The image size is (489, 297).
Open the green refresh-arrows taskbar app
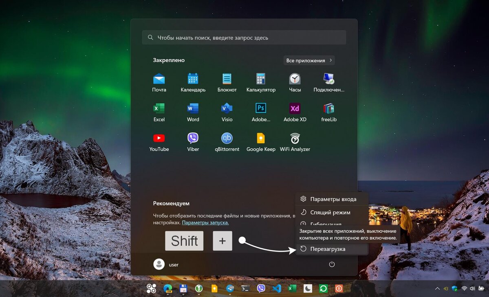coord(323,288)
